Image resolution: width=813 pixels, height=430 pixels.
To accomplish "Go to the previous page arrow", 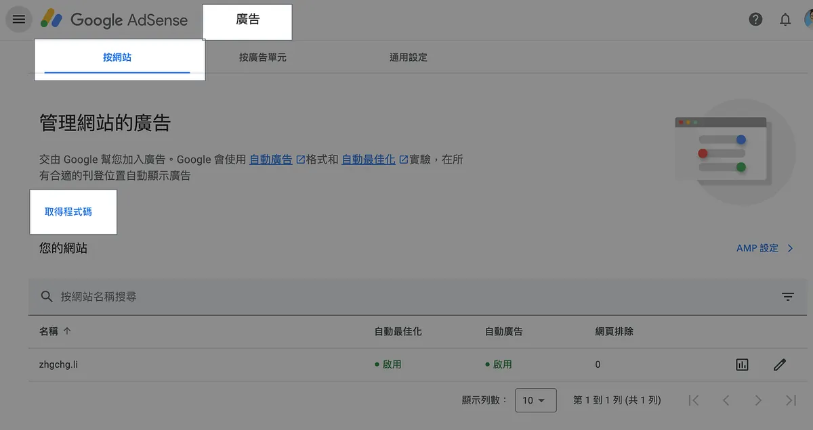I will coord(726,400).
